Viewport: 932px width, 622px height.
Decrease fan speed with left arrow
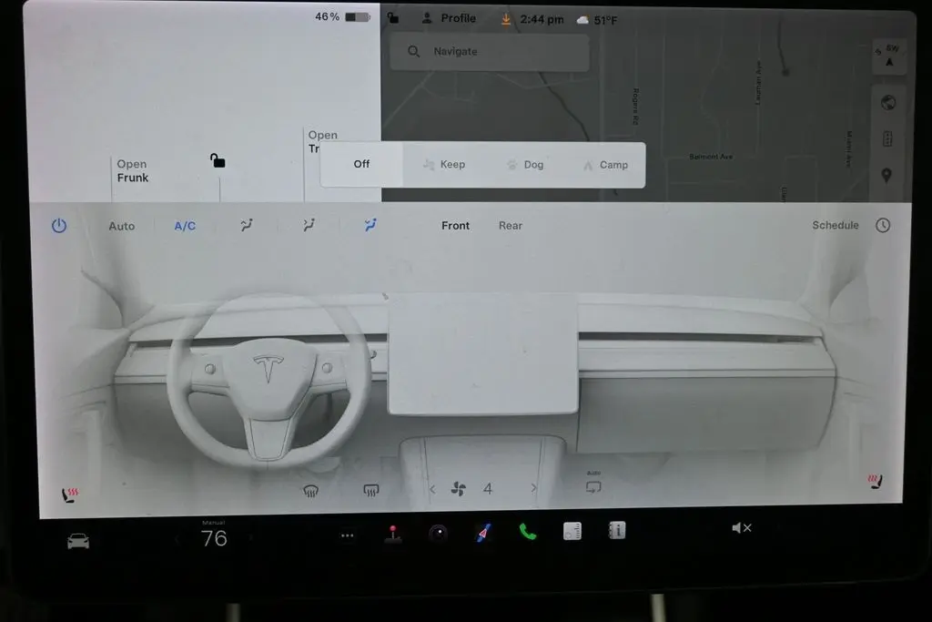[432, 489]
